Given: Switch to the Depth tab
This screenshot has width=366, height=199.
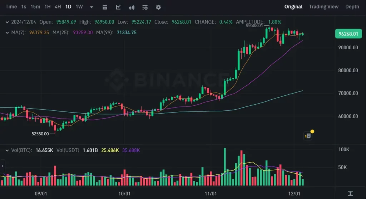Looking at the screenshot, I should point(352,7).
